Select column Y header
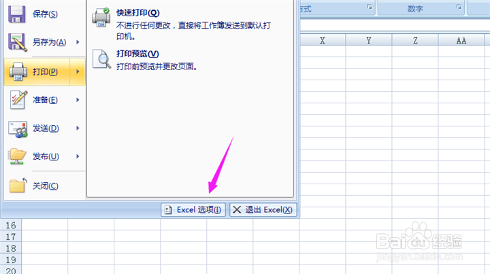This screenshot has width=490, height=274. click(x=369, y=40)
